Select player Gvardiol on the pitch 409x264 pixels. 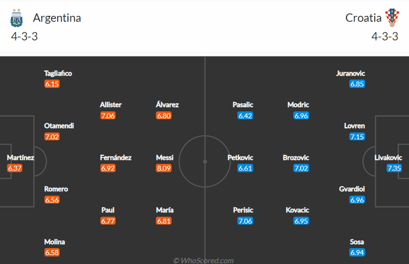click(352, 189)
